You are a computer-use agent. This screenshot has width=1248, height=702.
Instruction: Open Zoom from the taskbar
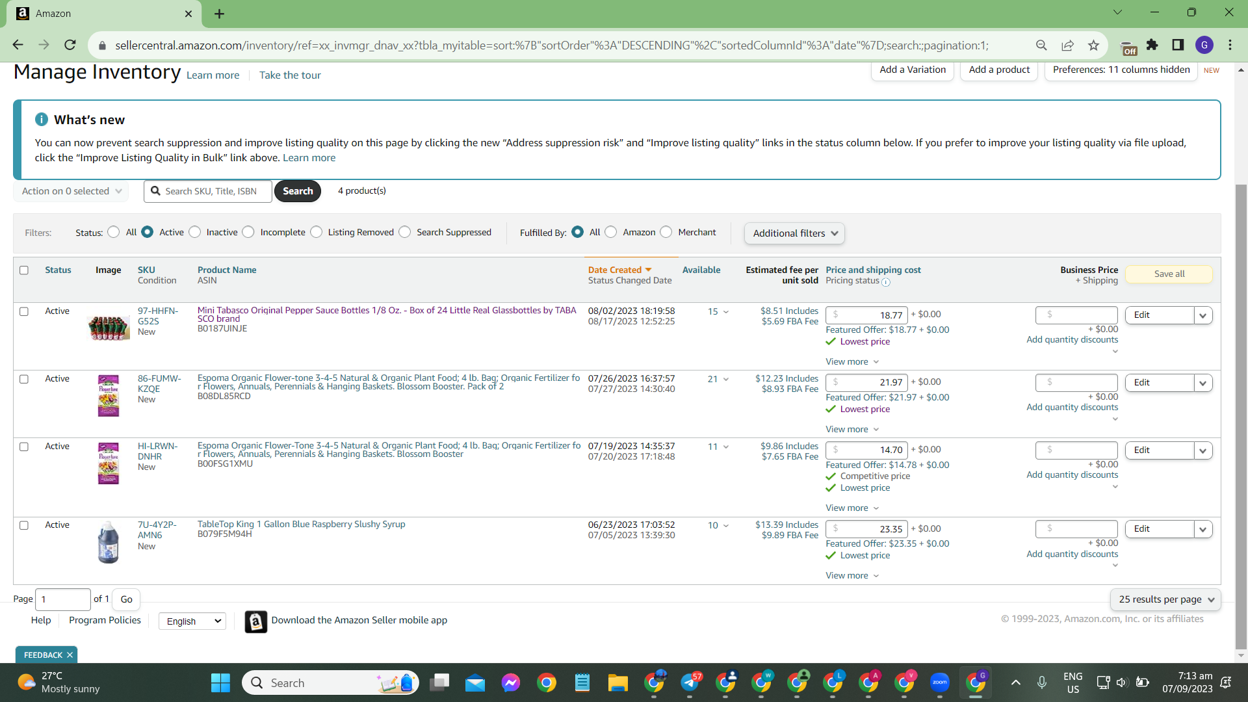(940, 682)
